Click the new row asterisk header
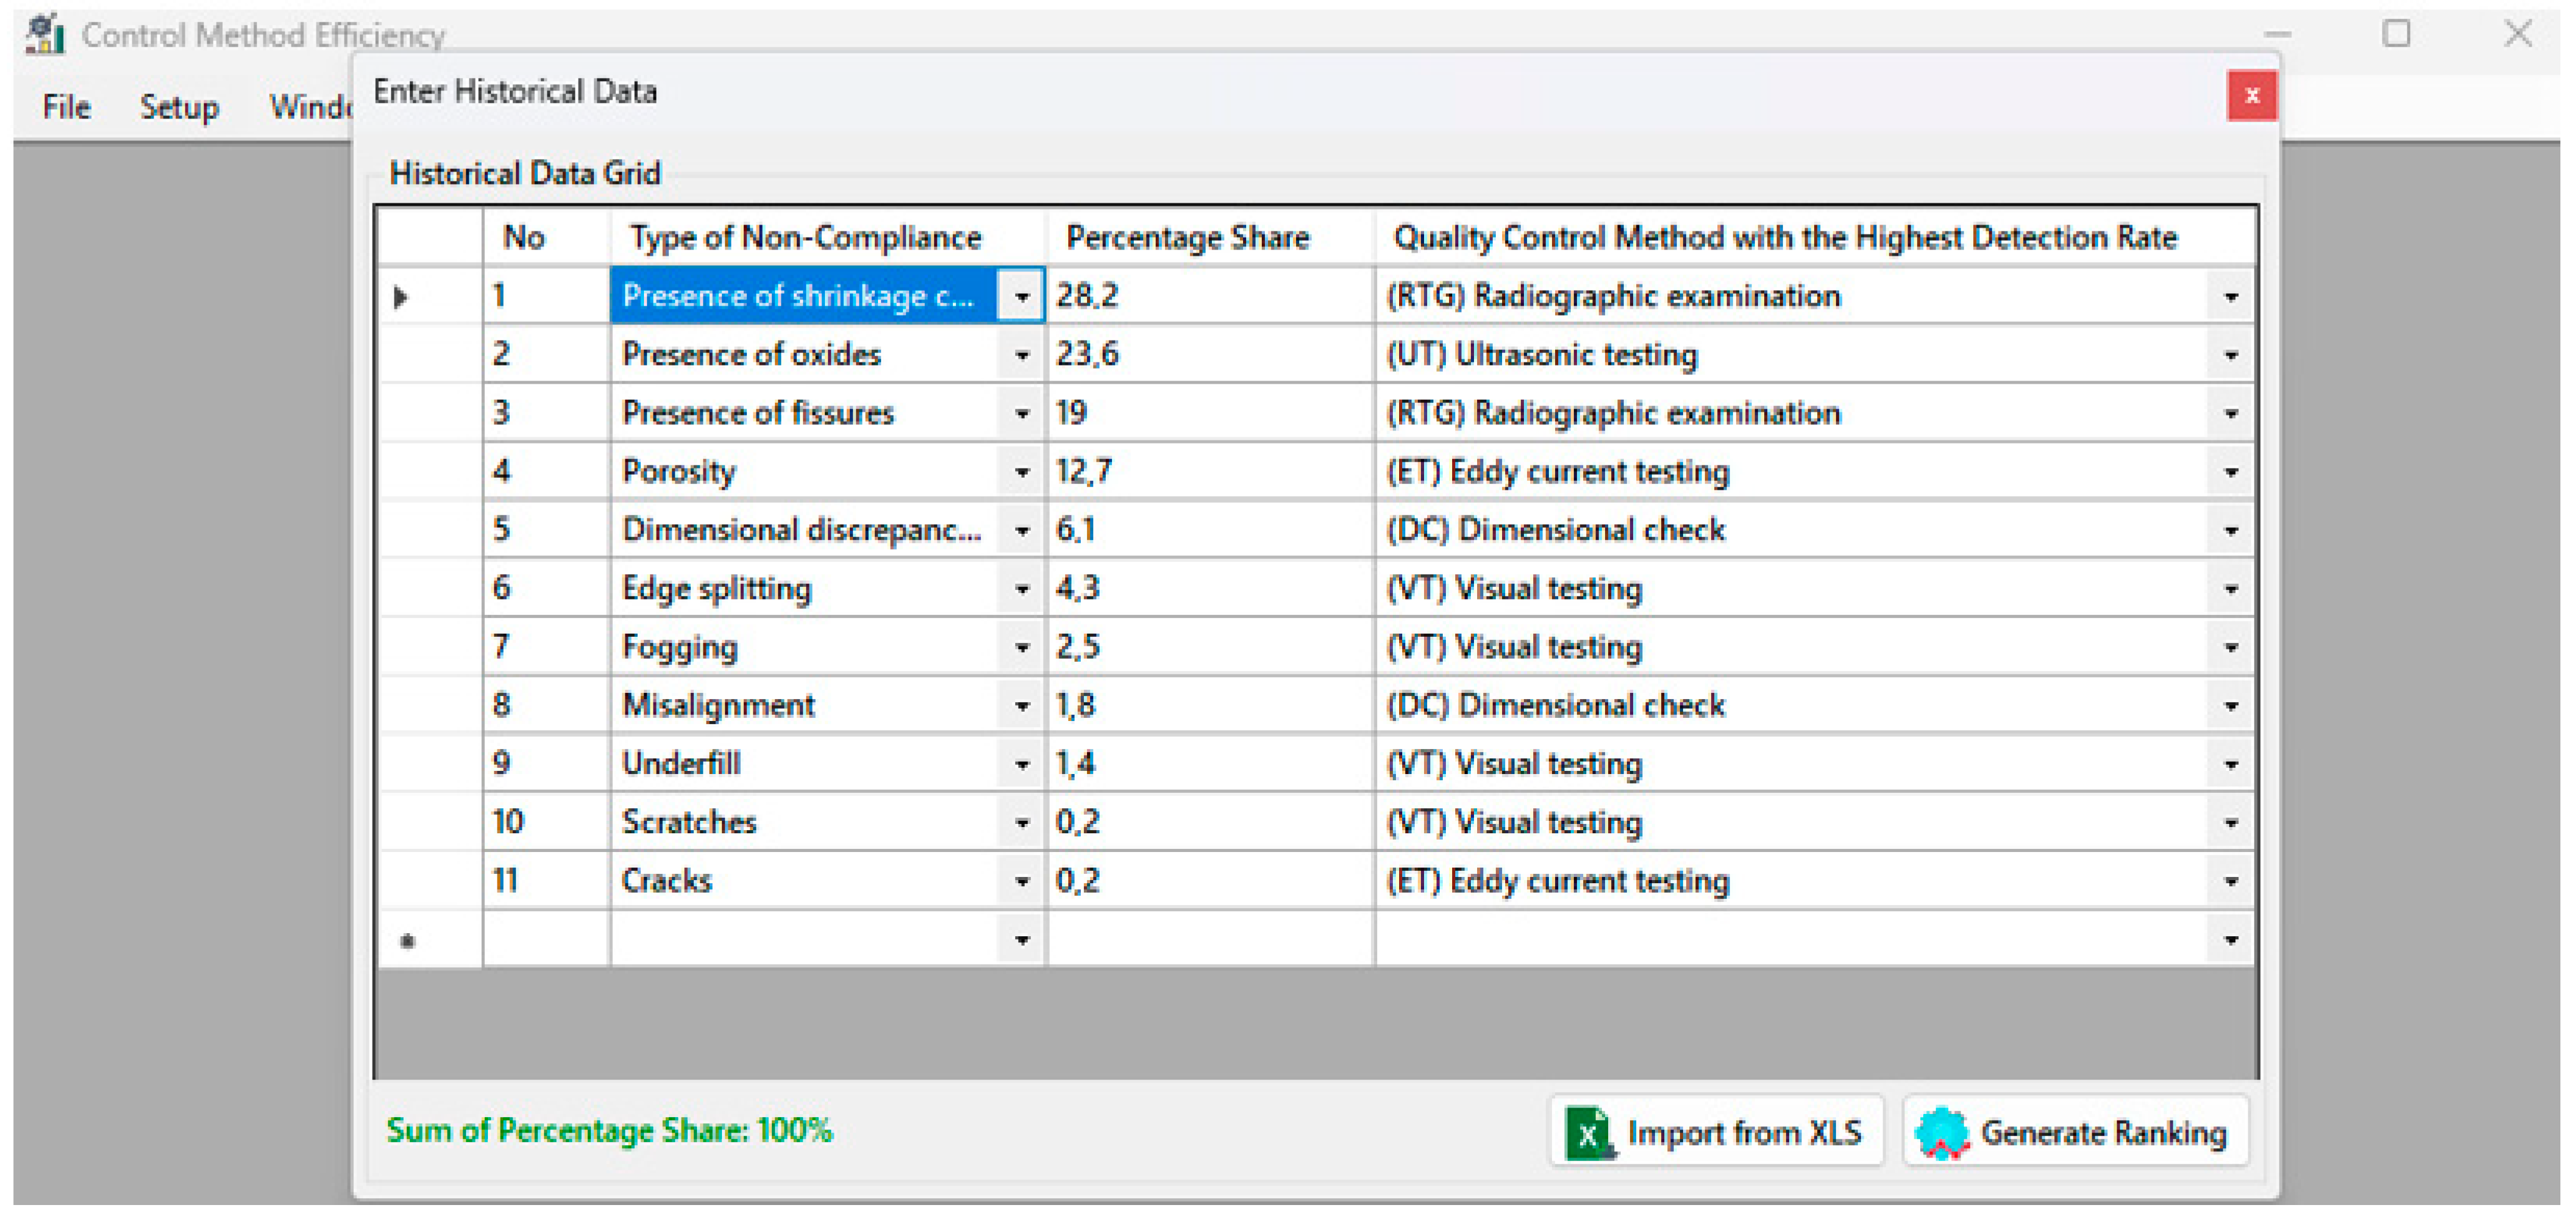2576x1220 pixels. click(407, 940)
